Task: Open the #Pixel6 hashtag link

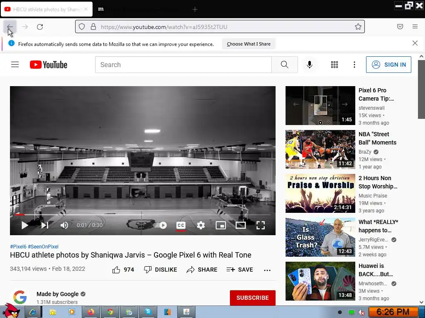Action: coord(18,247)
